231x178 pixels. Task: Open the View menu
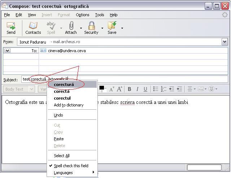click(x=32, y=15)
